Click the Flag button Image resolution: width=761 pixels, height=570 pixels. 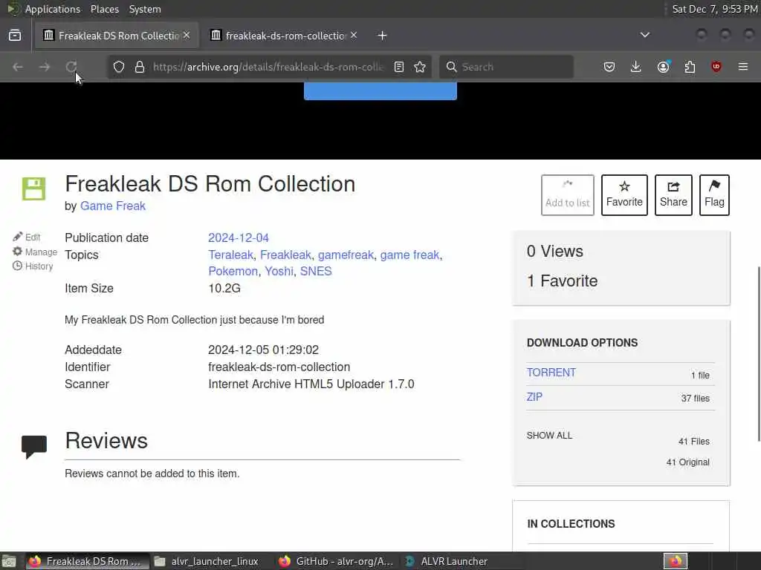[714, 195]
